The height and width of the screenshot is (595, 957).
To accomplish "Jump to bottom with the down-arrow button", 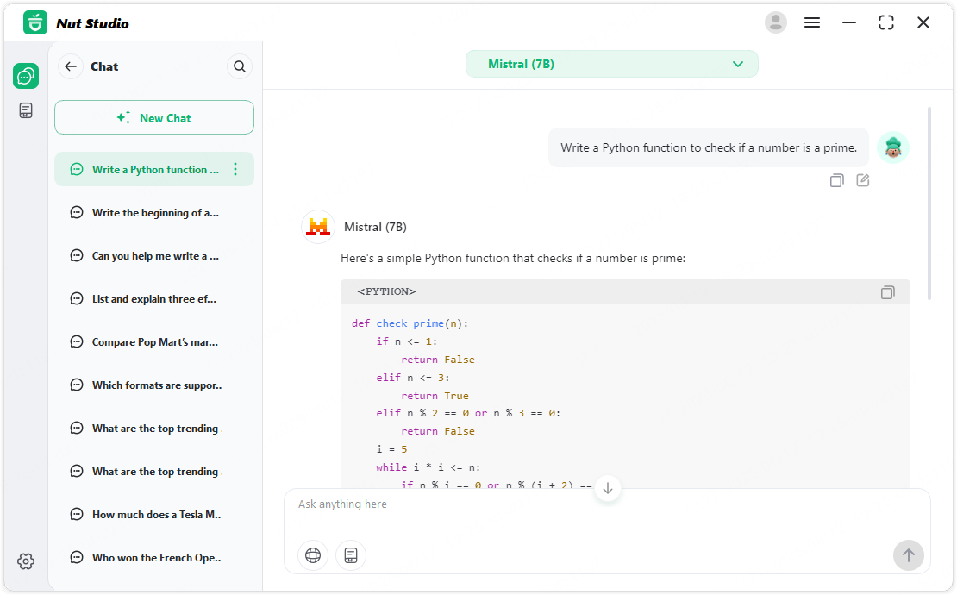I will (x=607, y=488).
